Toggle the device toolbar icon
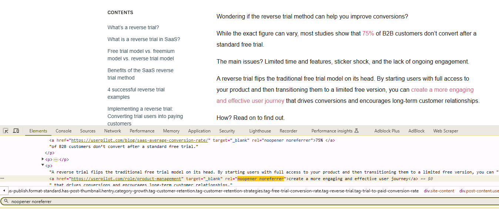Screen dimensions: 499x209 click(16, 131)
